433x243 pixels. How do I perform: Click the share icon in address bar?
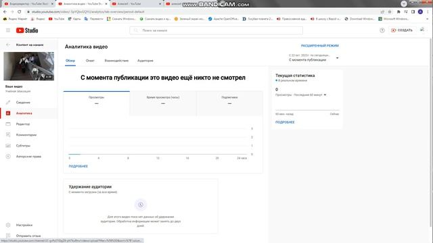382,11
